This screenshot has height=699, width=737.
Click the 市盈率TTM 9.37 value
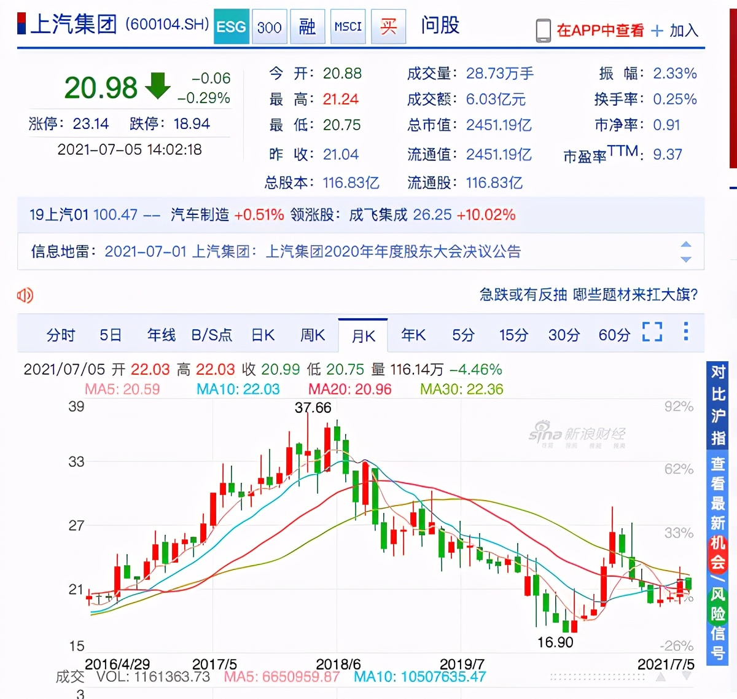668,155
